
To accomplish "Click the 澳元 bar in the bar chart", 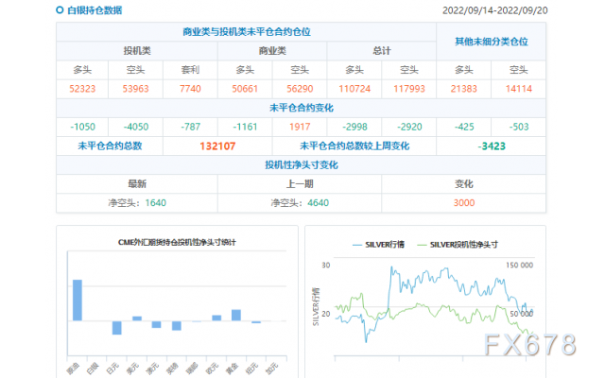I will click(x=156, y=324).
